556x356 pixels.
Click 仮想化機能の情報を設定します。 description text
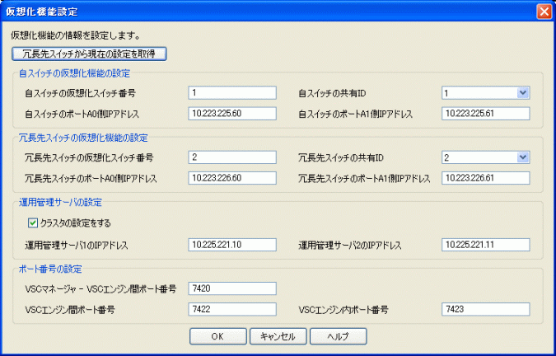click(76, 35)
